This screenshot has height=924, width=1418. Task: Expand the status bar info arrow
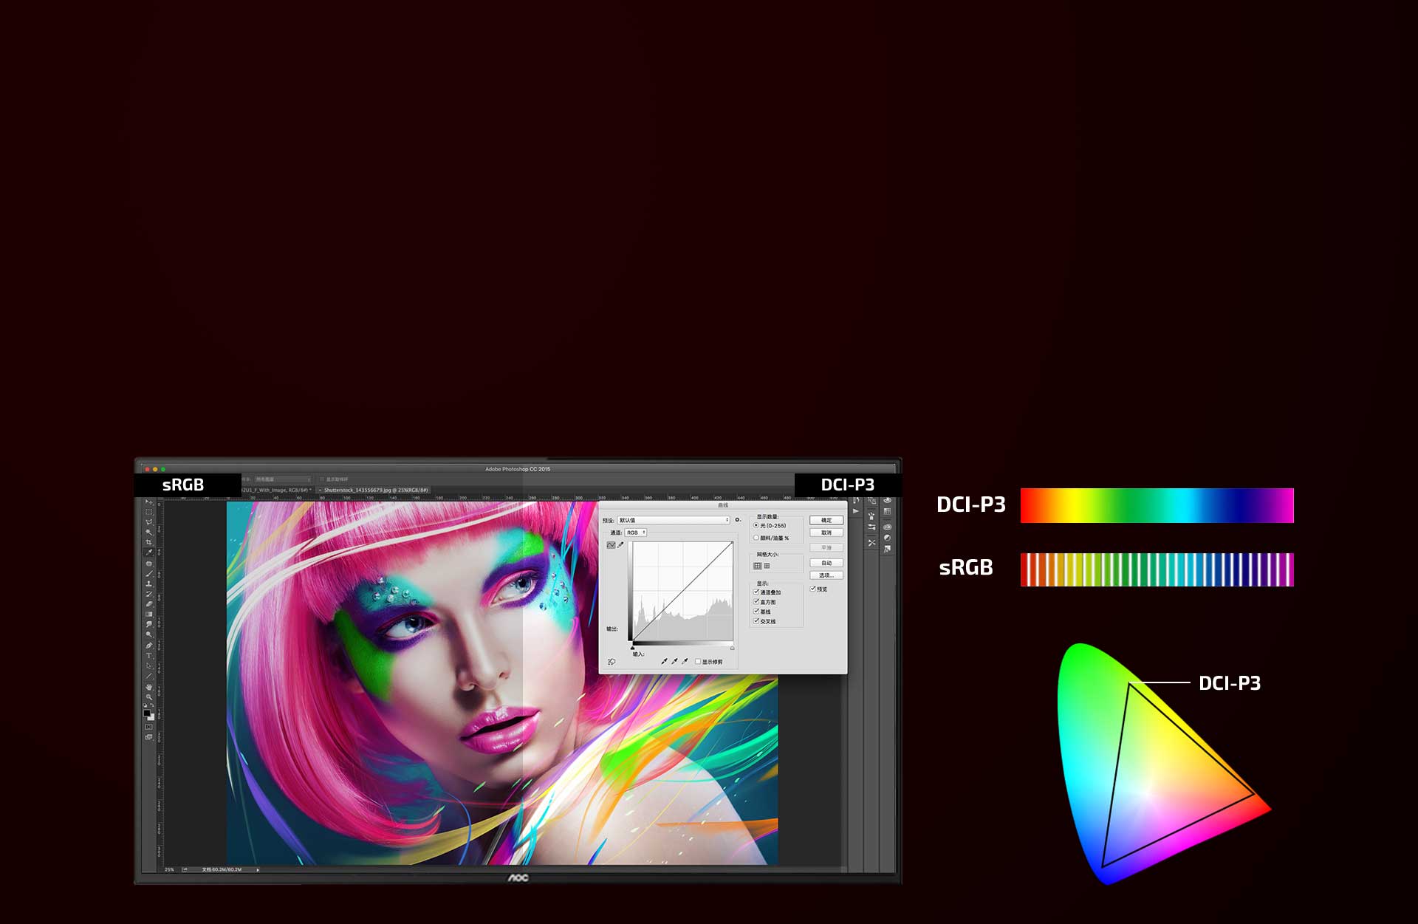pyautogui.click(x=258, y=869)
